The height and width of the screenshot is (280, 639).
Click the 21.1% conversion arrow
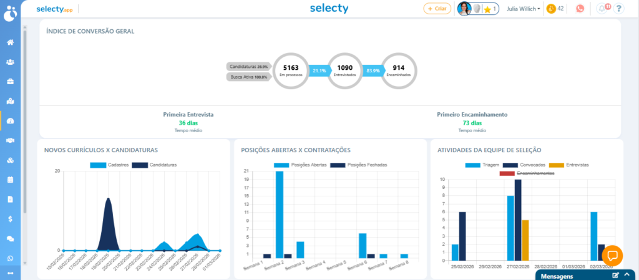pos(319,70)
